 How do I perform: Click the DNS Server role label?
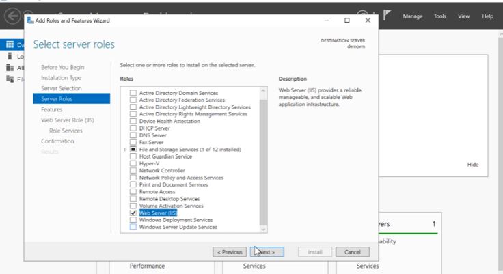[152, 135]
